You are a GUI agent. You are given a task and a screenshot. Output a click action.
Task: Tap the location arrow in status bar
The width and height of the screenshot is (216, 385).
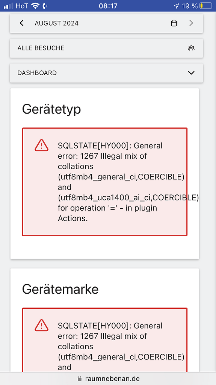pyautogui.click(x=177, y=6)
